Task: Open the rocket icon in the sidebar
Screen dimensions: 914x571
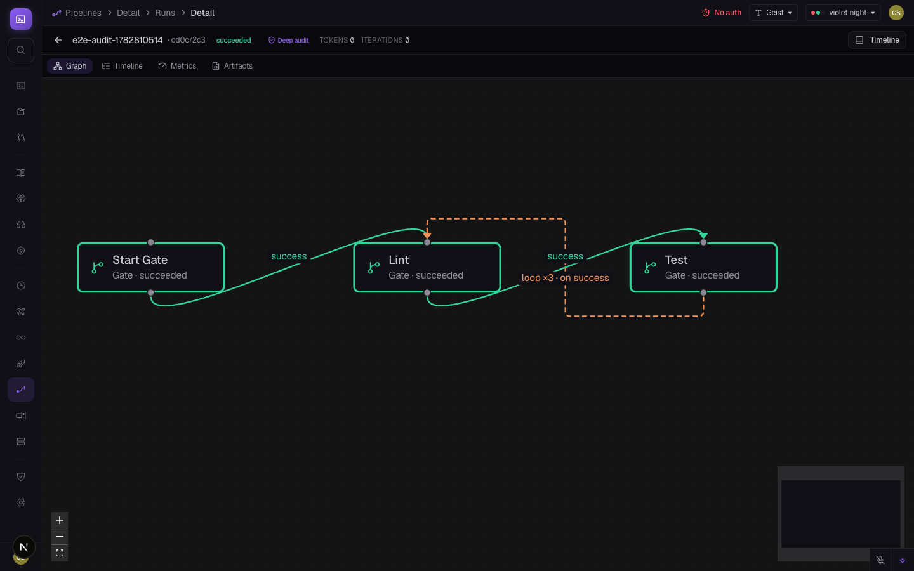Action: [x=21, y=364]
